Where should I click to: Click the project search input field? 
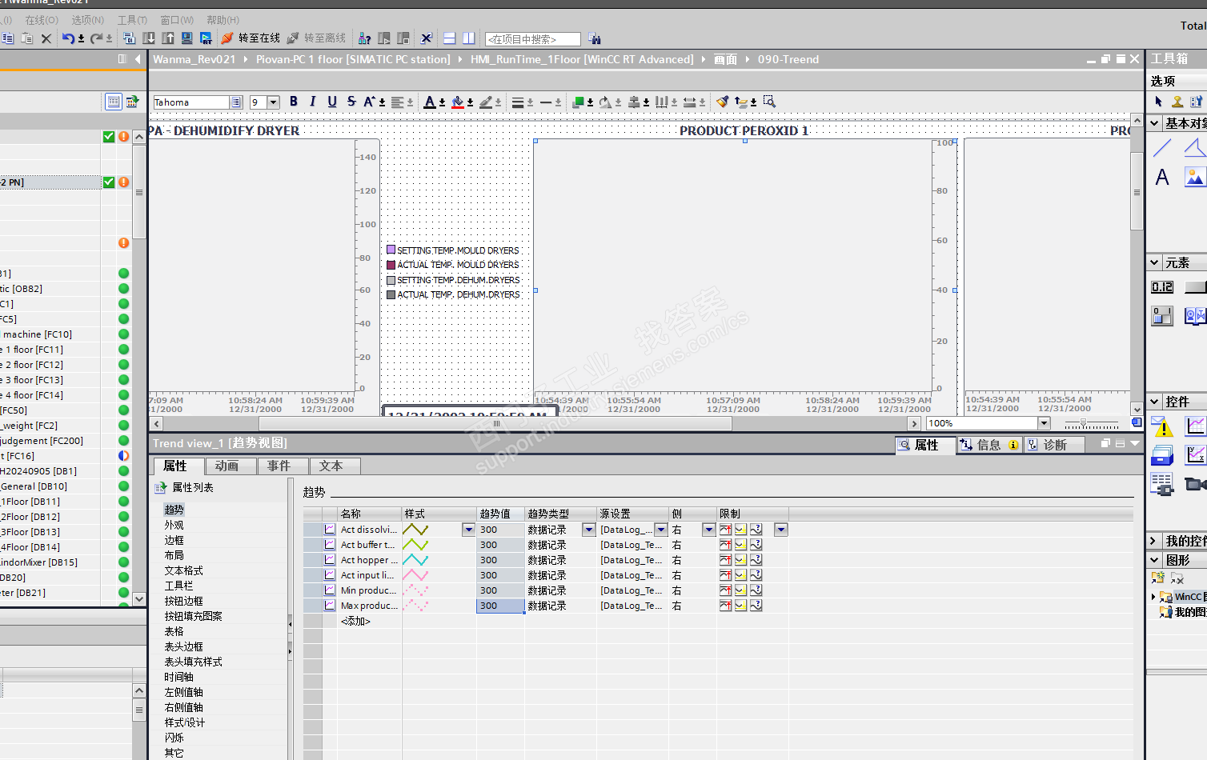click(x=532, y=39)
